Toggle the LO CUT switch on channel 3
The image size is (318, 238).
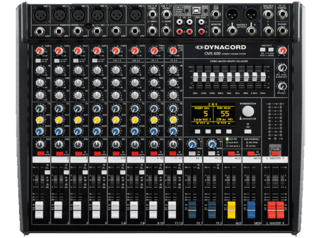click(76, 60)
